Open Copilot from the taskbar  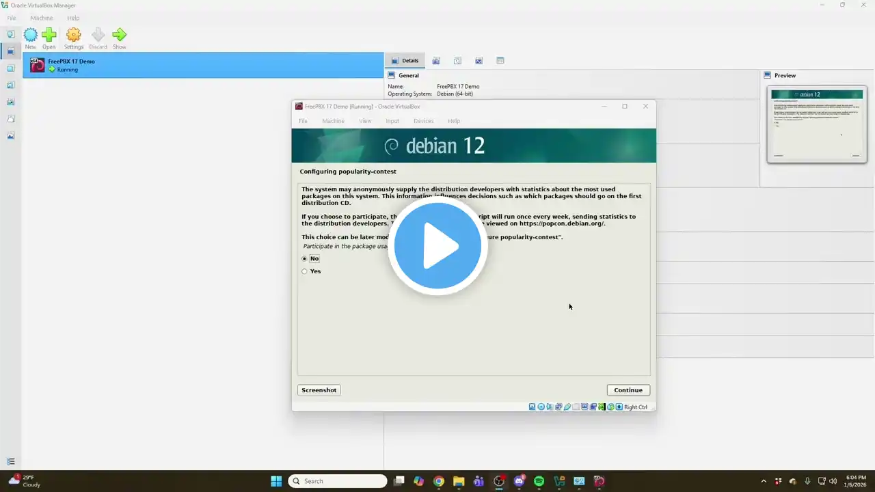[418, 481]
